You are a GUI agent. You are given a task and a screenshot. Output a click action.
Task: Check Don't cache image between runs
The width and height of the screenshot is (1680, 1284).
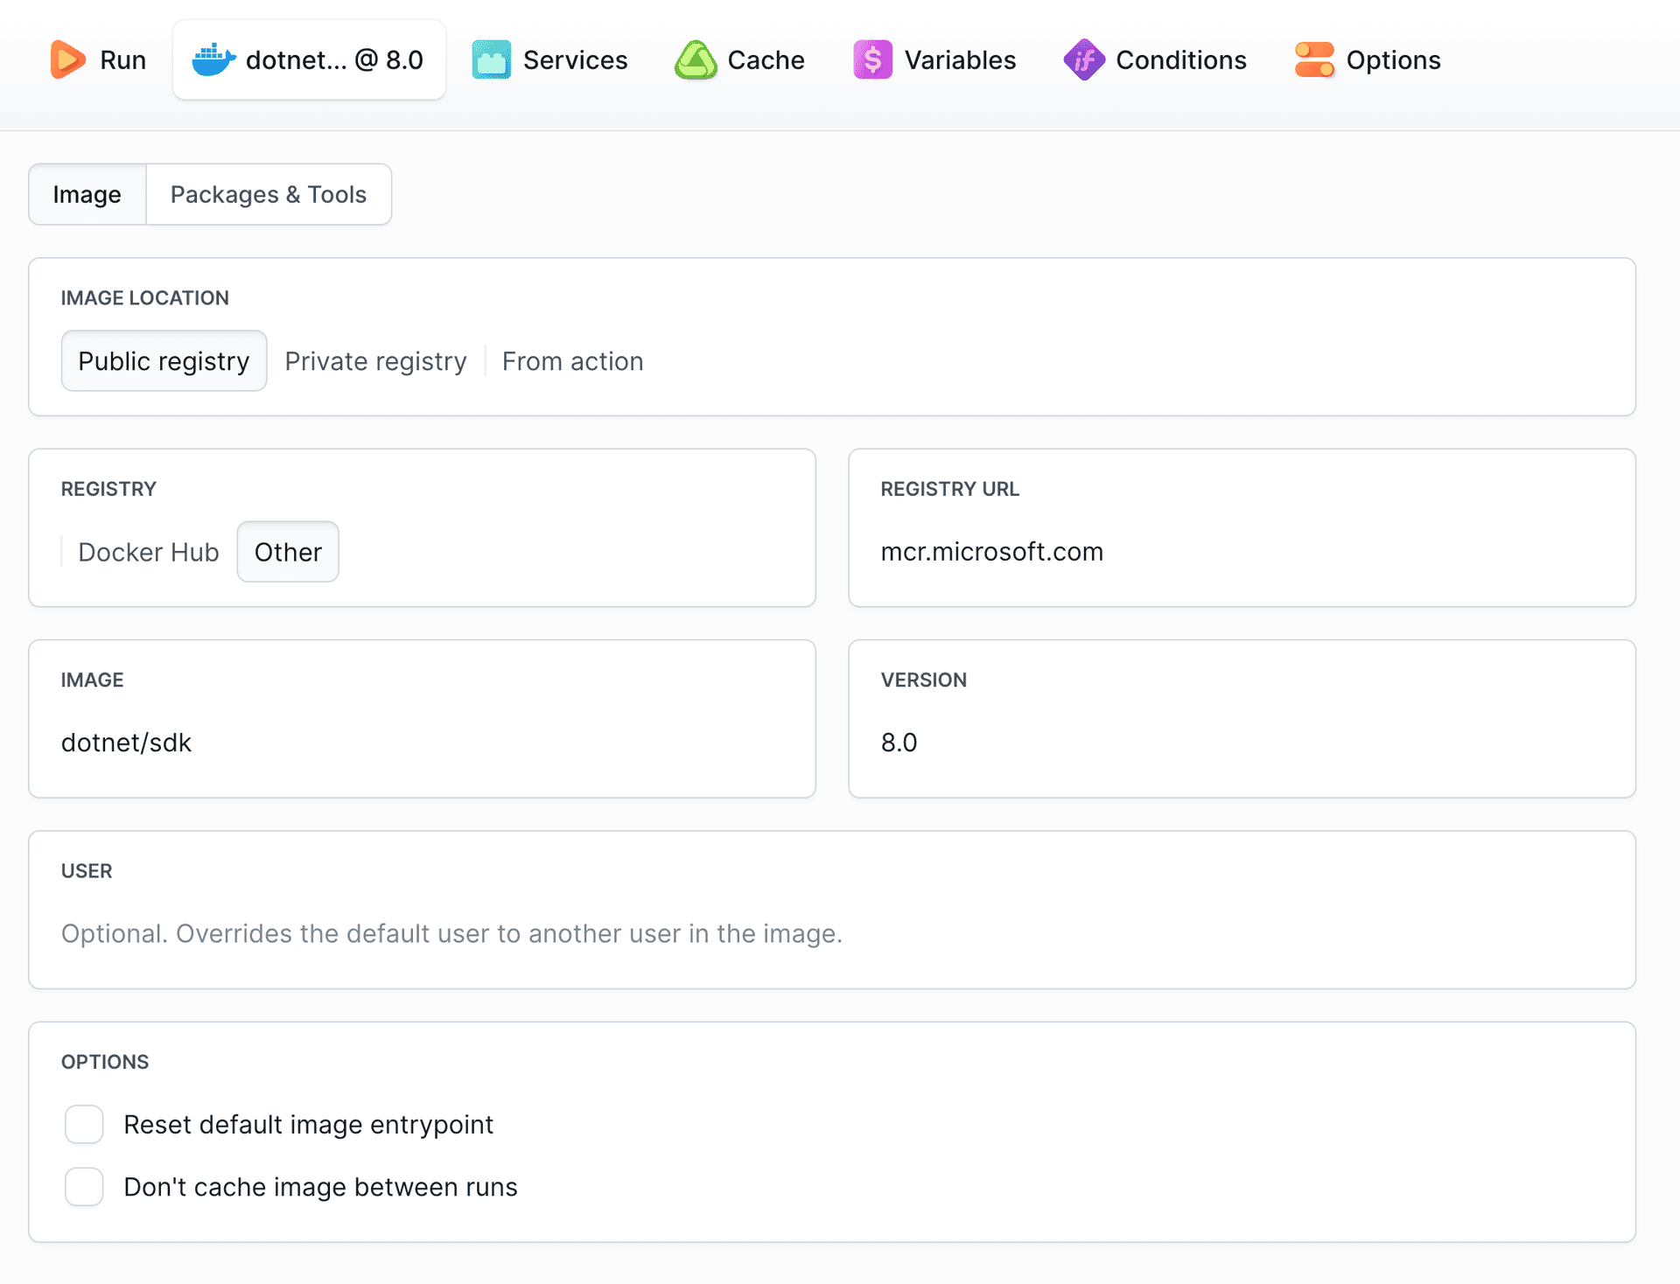pyautogui.click(x=84, y=1187)
